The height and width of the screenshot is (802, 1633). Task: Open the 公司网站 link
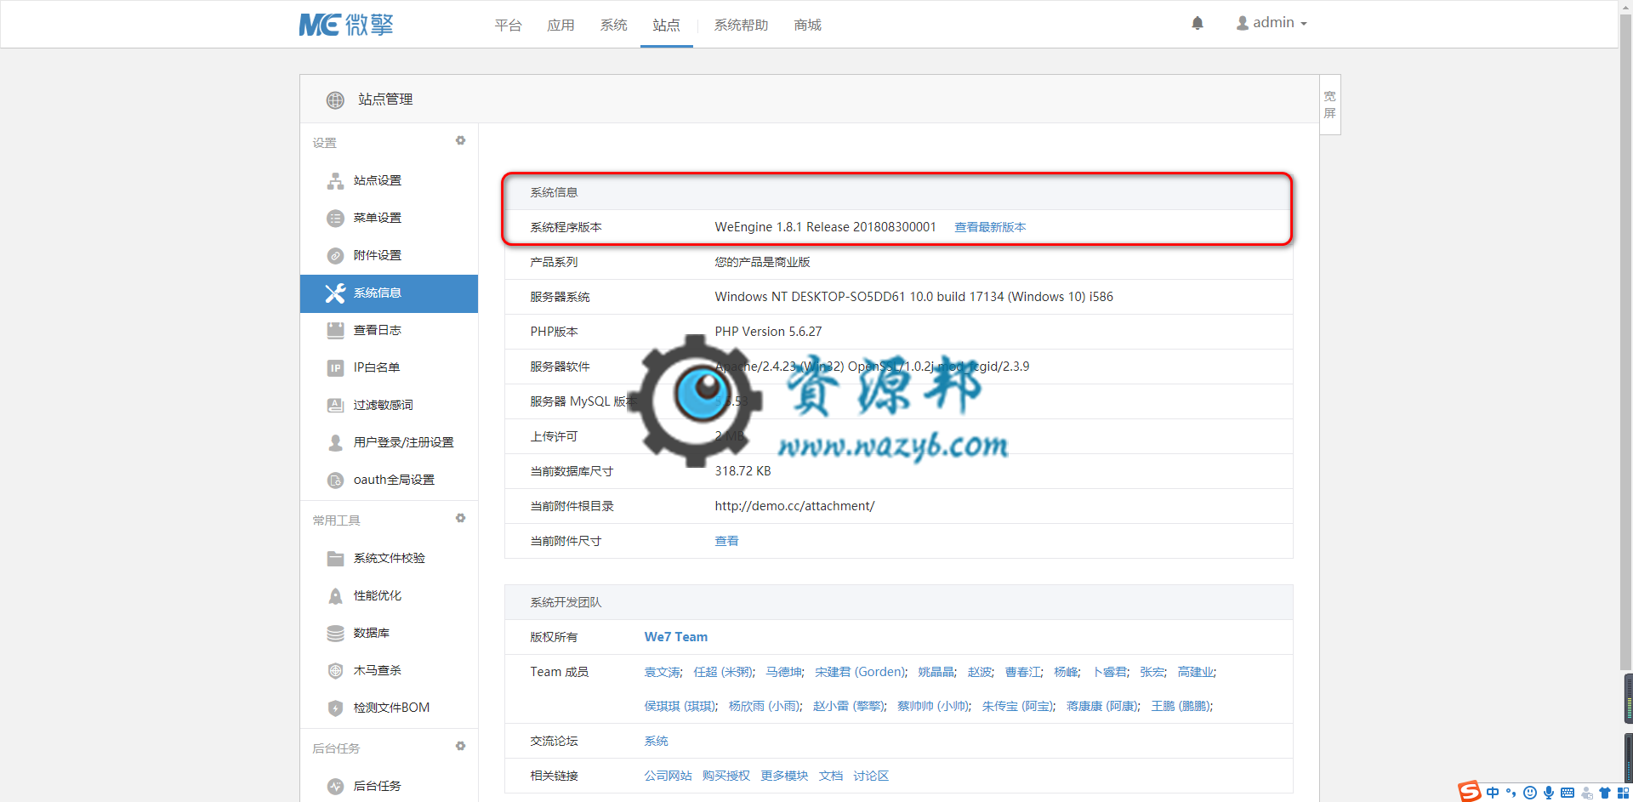point(668,776)
